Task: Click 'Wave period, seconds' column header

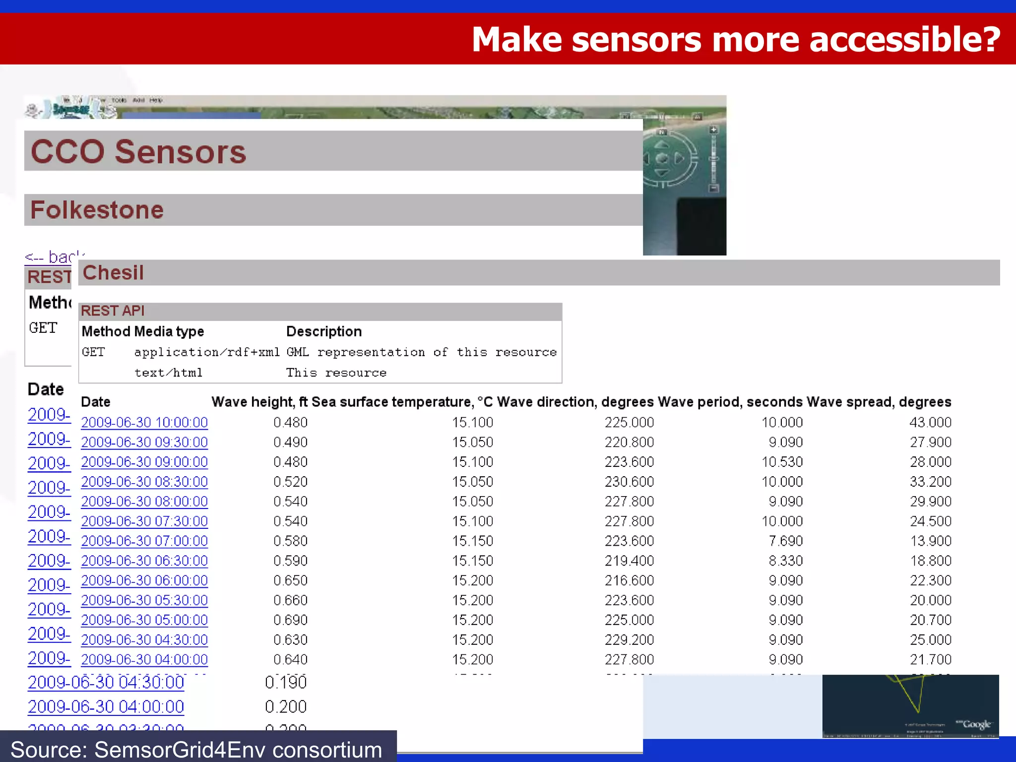Action: tap(730, 402)
